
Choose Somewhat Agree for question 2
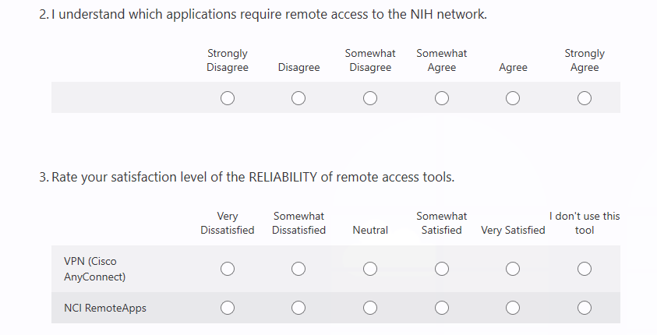point(442,98)
